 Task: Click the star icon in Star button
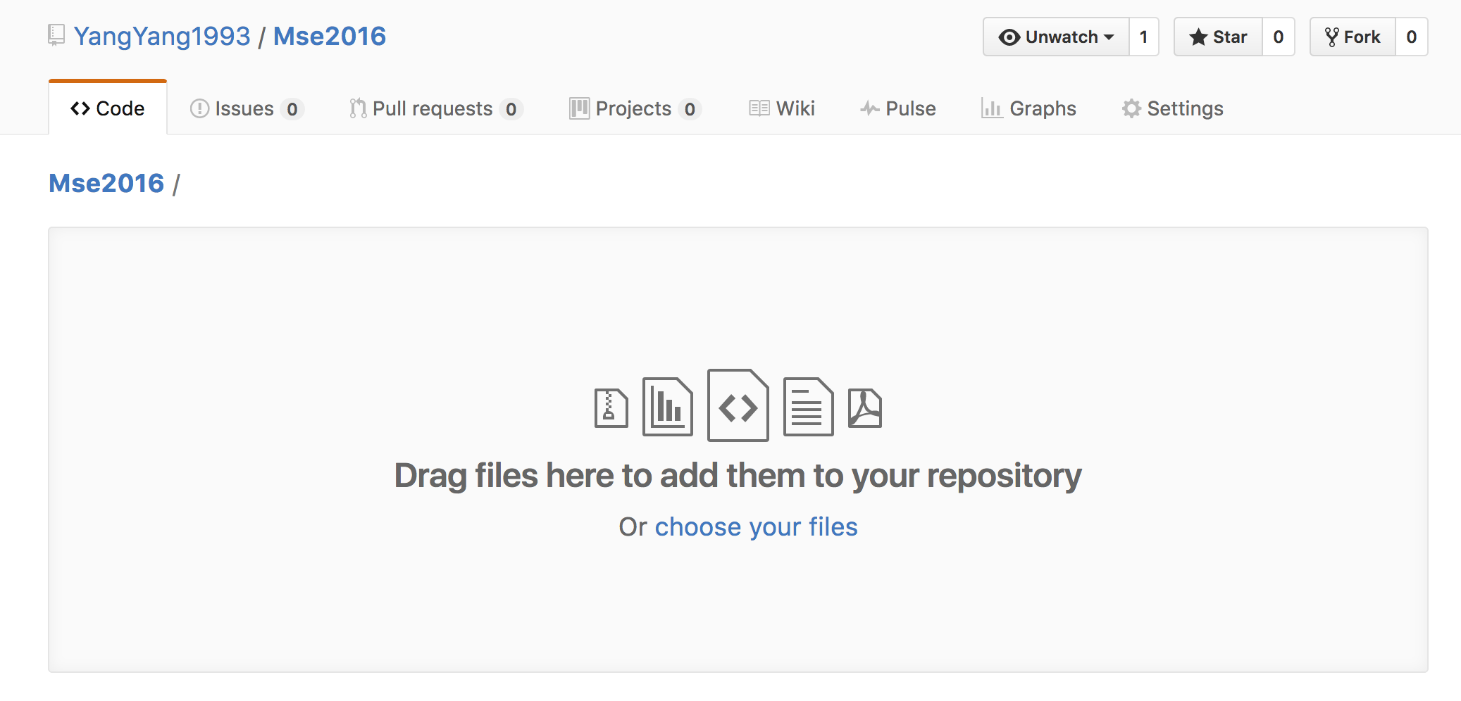pos(1198,37)
